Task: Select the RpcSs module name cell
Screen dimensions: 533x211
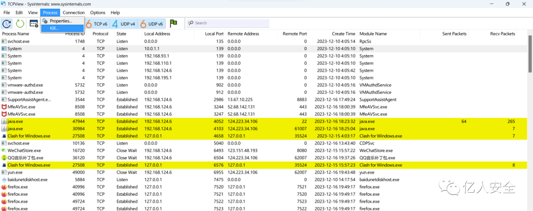Action: point(365,41)
